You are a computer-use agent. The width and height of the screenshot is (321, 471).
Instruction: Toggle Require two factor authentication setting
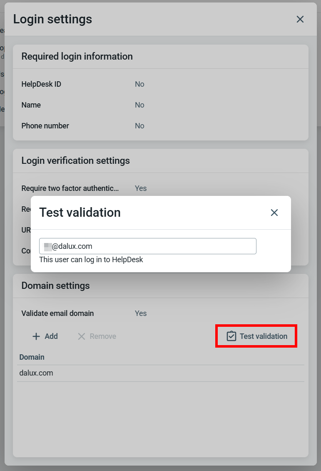pos(140,188)
